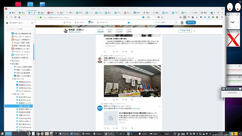Screen dimensions: 242x136
Task: Open the Shoko Egawa bookmark entry
Action: click(x=24, y=118)
